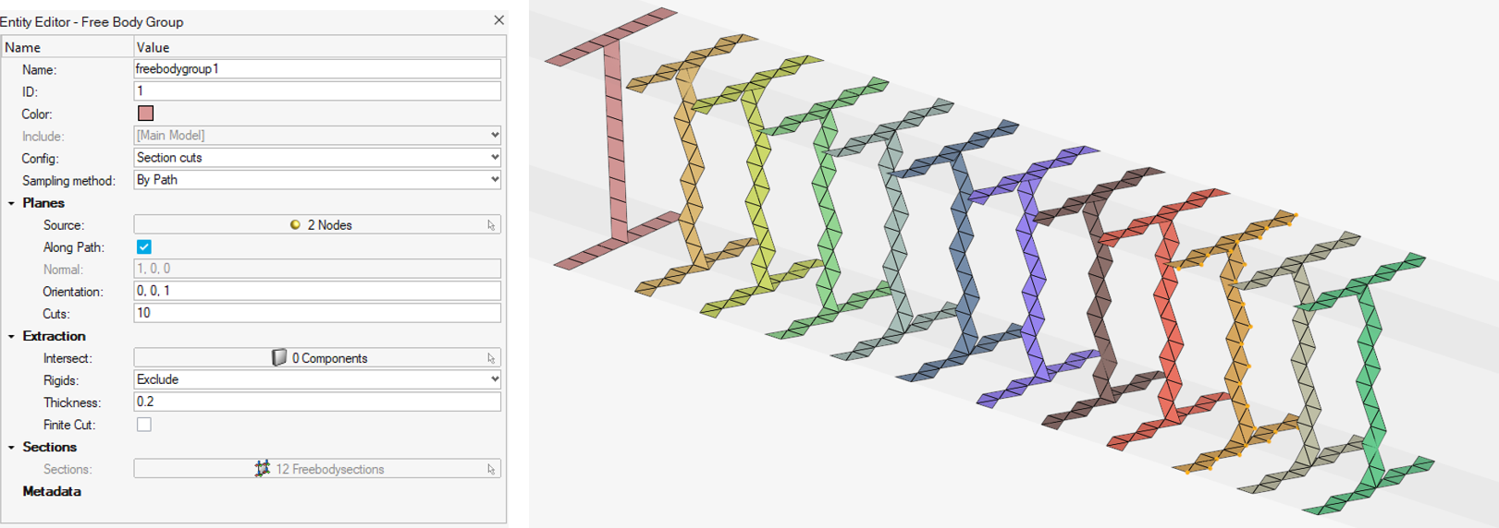The image size is (1499, 528).
Task: Select the orange section cut with highlighted nodes
Action: point(1237,342)
